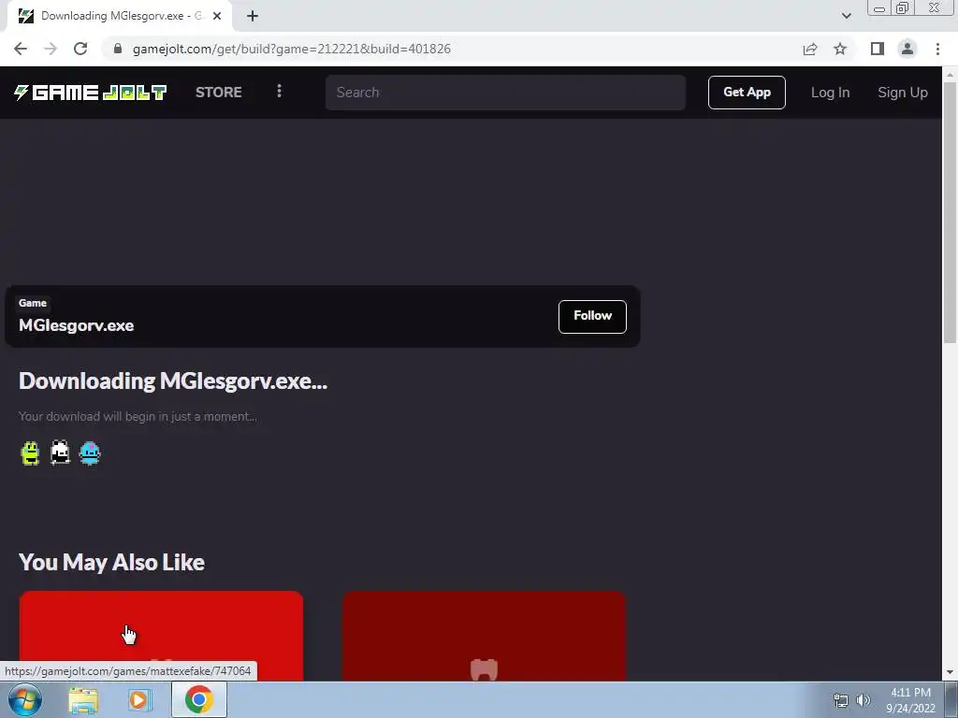Open a new tab with plus icon
This screenshot has height=718, width=958.
pos(253,16)
